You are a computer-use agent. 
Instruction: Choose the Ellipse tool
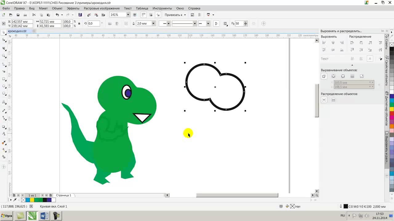(x=4, y=86)
